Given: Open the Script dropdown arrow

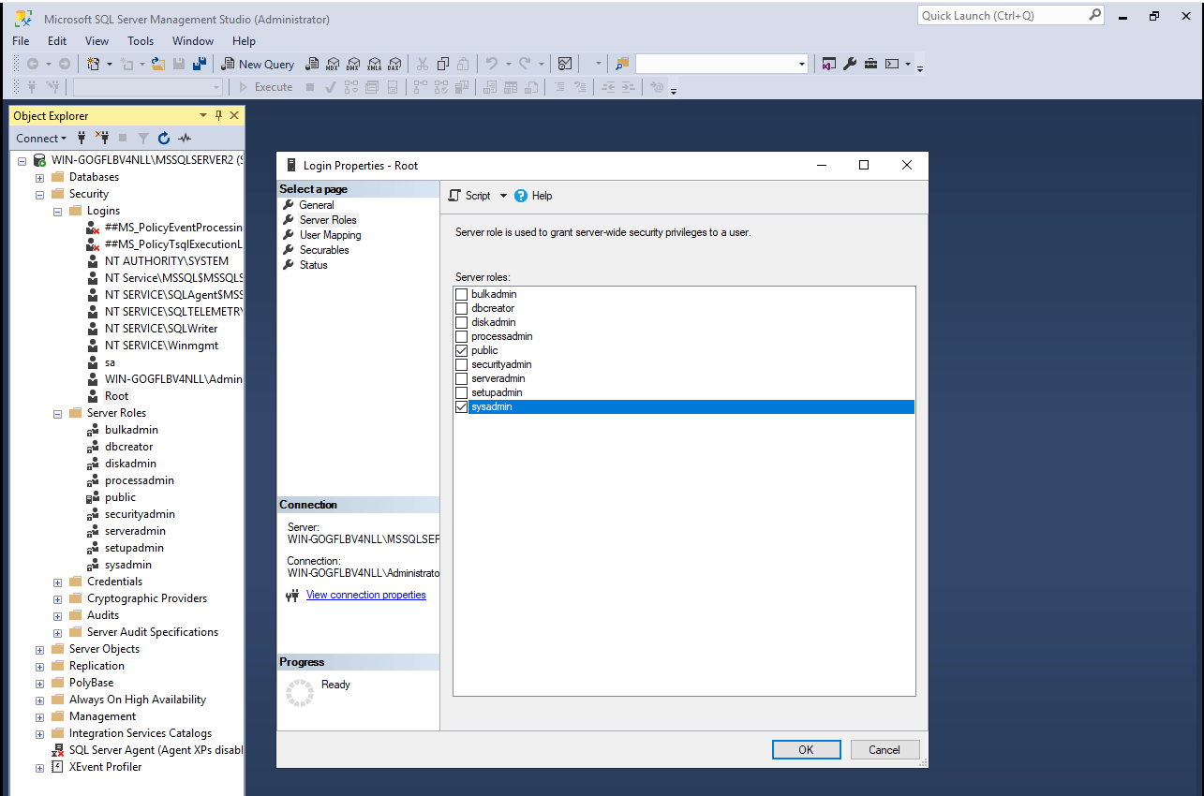Looking at the screenshot, I should (x=503, y=196).
